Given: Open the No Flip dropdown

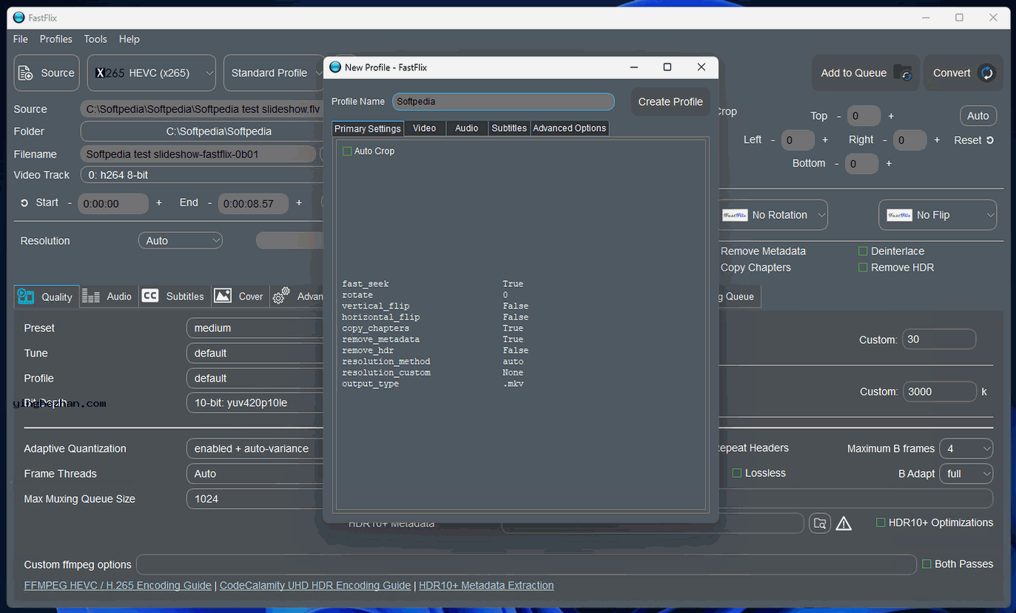Looking at the screenshot, I should click(x=938, y=215).
